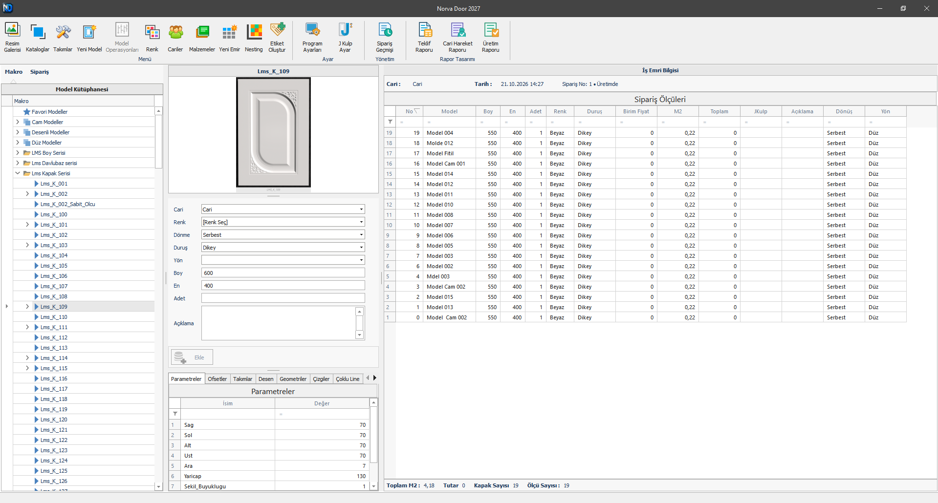The image size is (938, 503).
Task: Open the empty Yön dropdown
Action: [361, 260]
